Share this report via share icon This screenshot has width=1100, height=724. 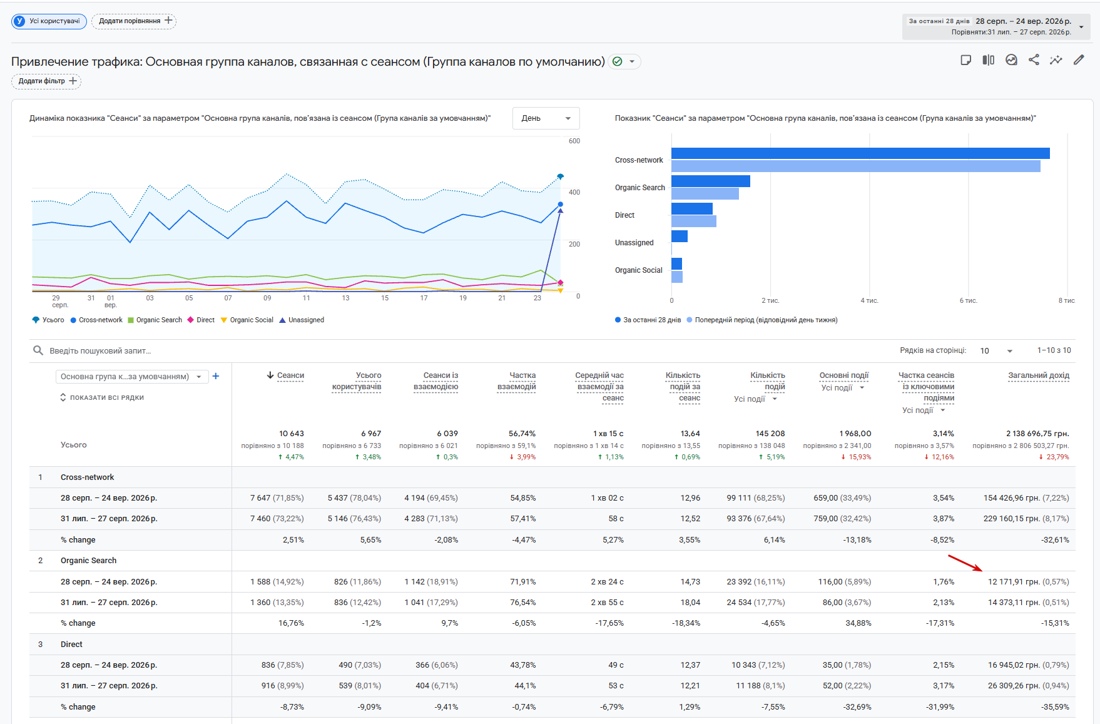pos(1034,60)
